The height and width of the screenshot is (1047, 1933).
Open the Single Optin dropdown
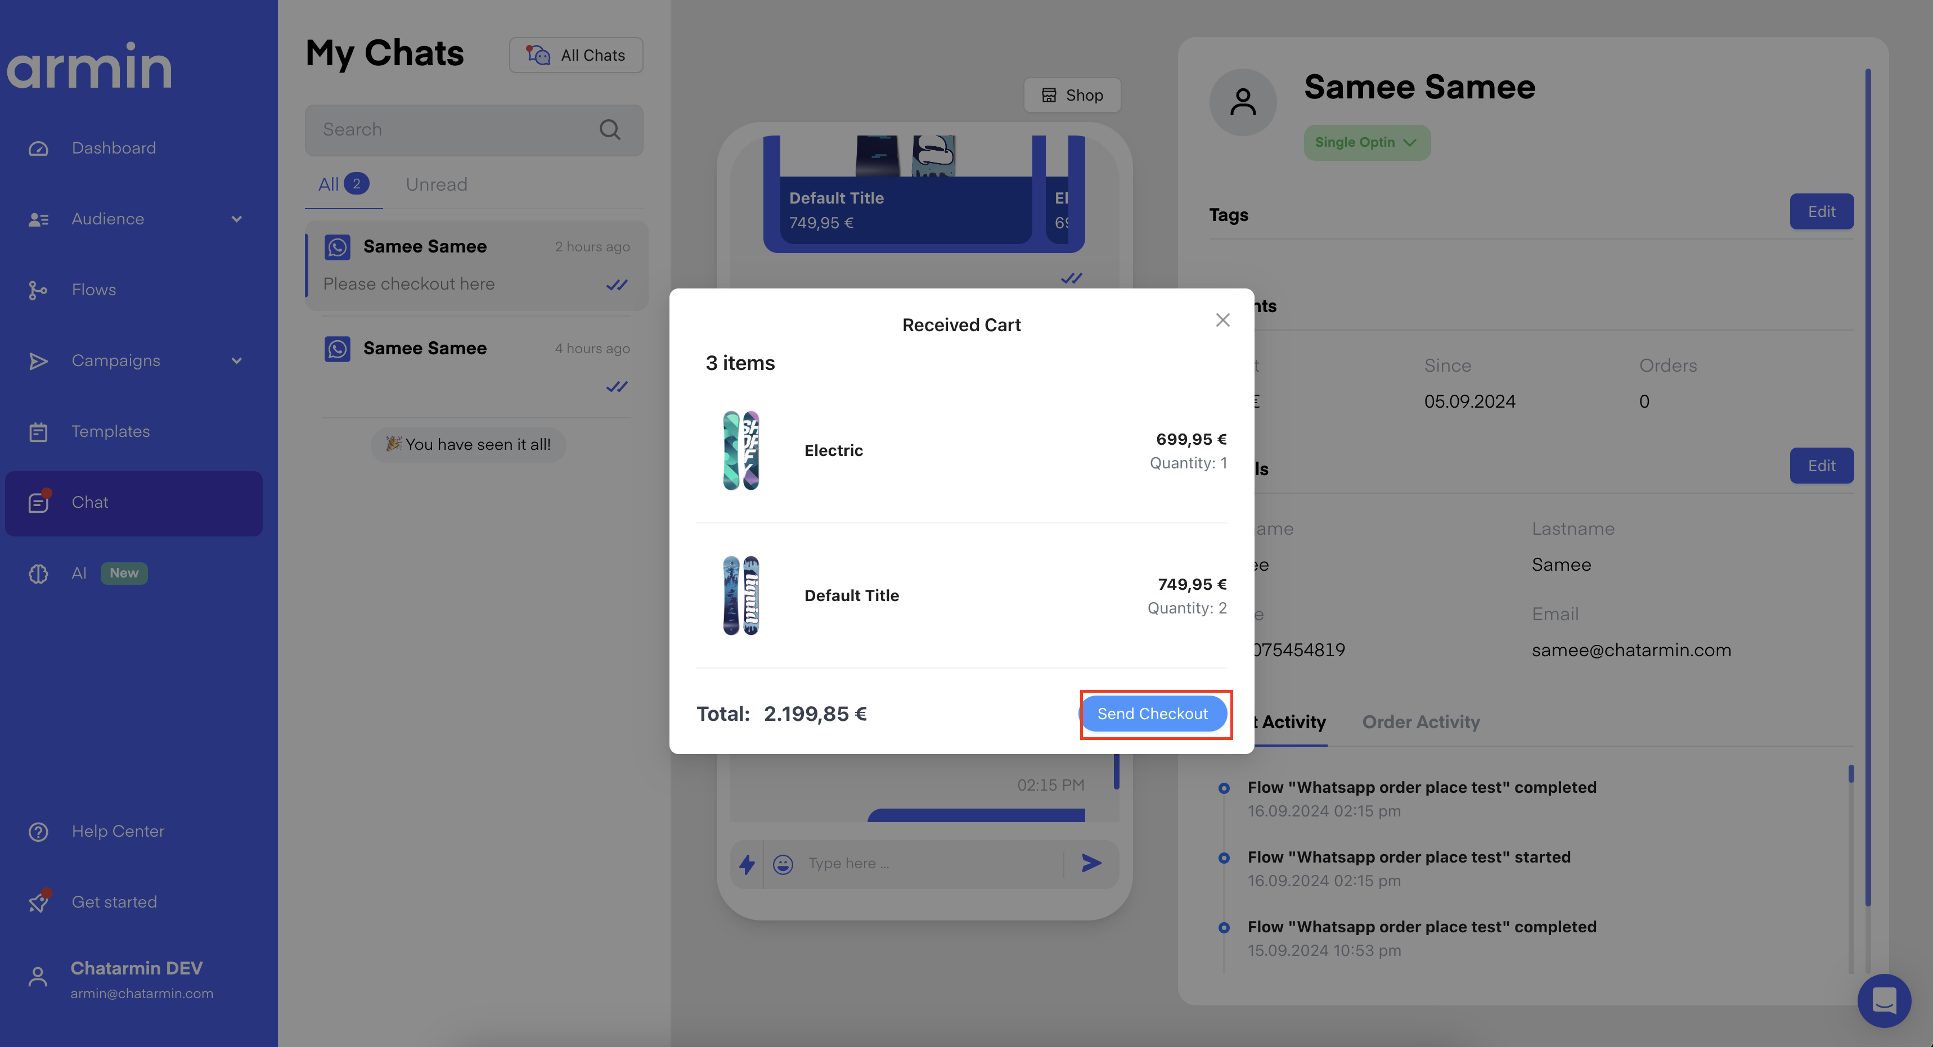1366,142
